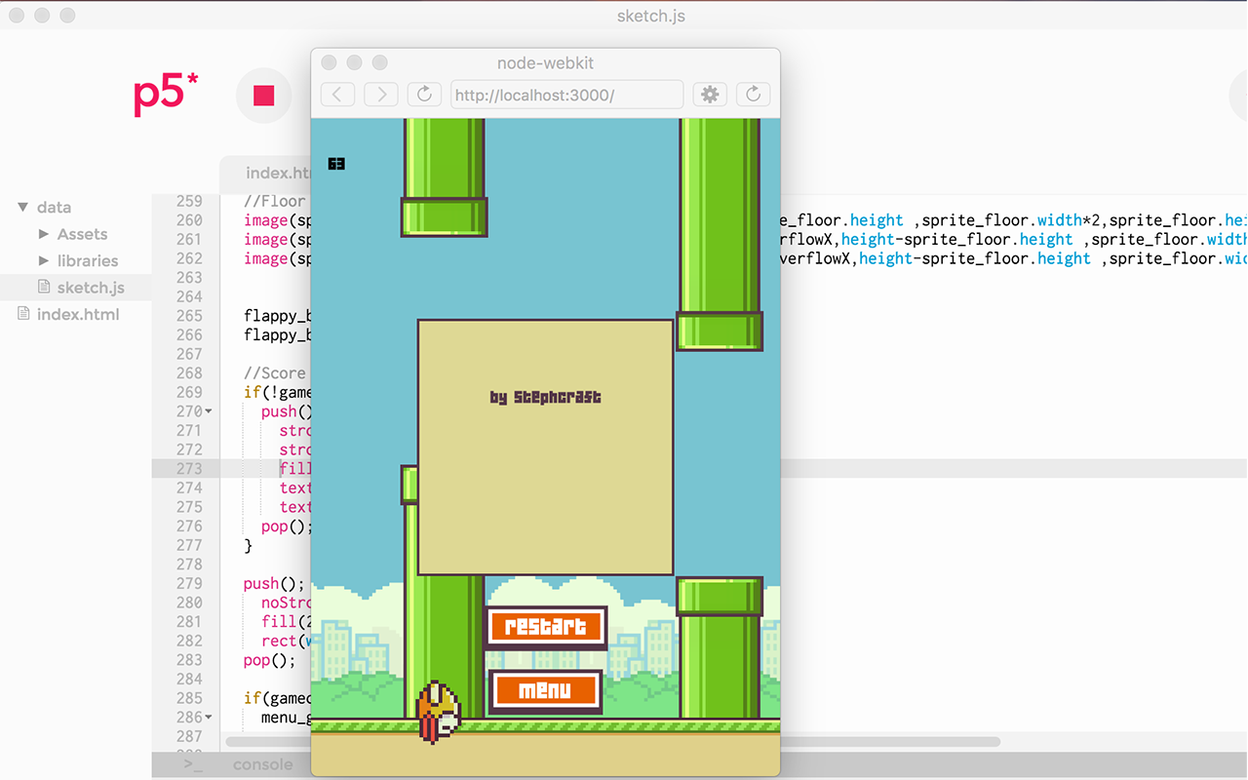1248x780 pixels.
Task: Click the sketch.js title of the editor window
Action: pos(651,16)
